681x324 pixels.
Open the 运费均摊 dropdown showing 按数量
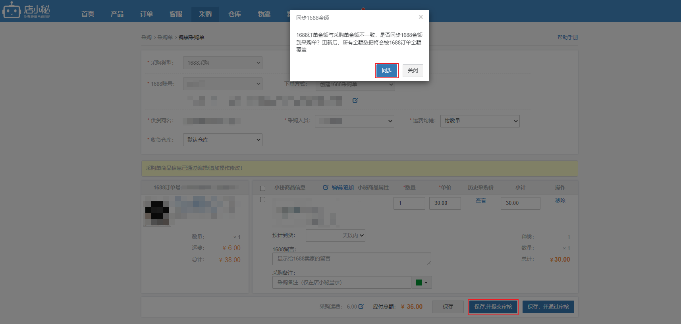tap(480, 121)
